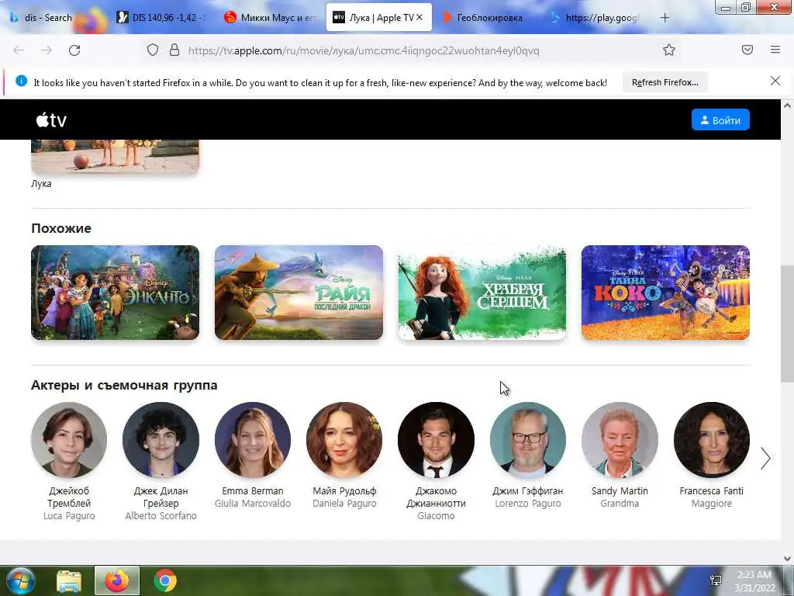Open Майя Рудольф cast photo
794x596 pixels.
[344, 440]
